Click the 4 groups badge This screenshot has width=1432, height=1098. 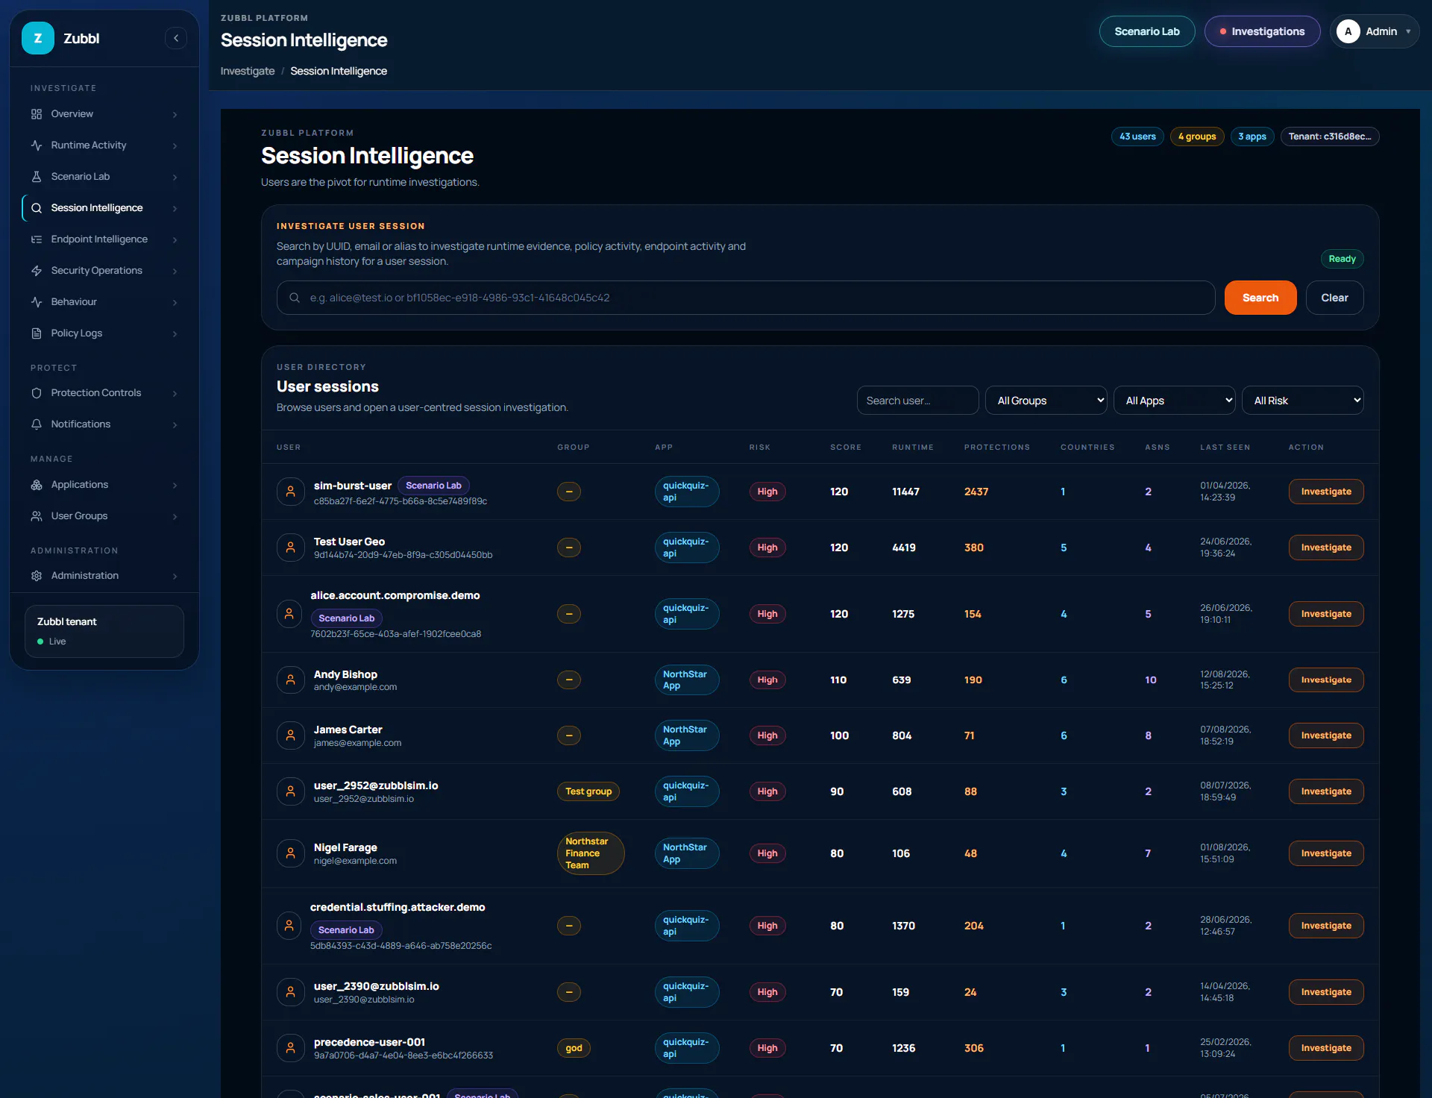click(x=1197, y=137)
